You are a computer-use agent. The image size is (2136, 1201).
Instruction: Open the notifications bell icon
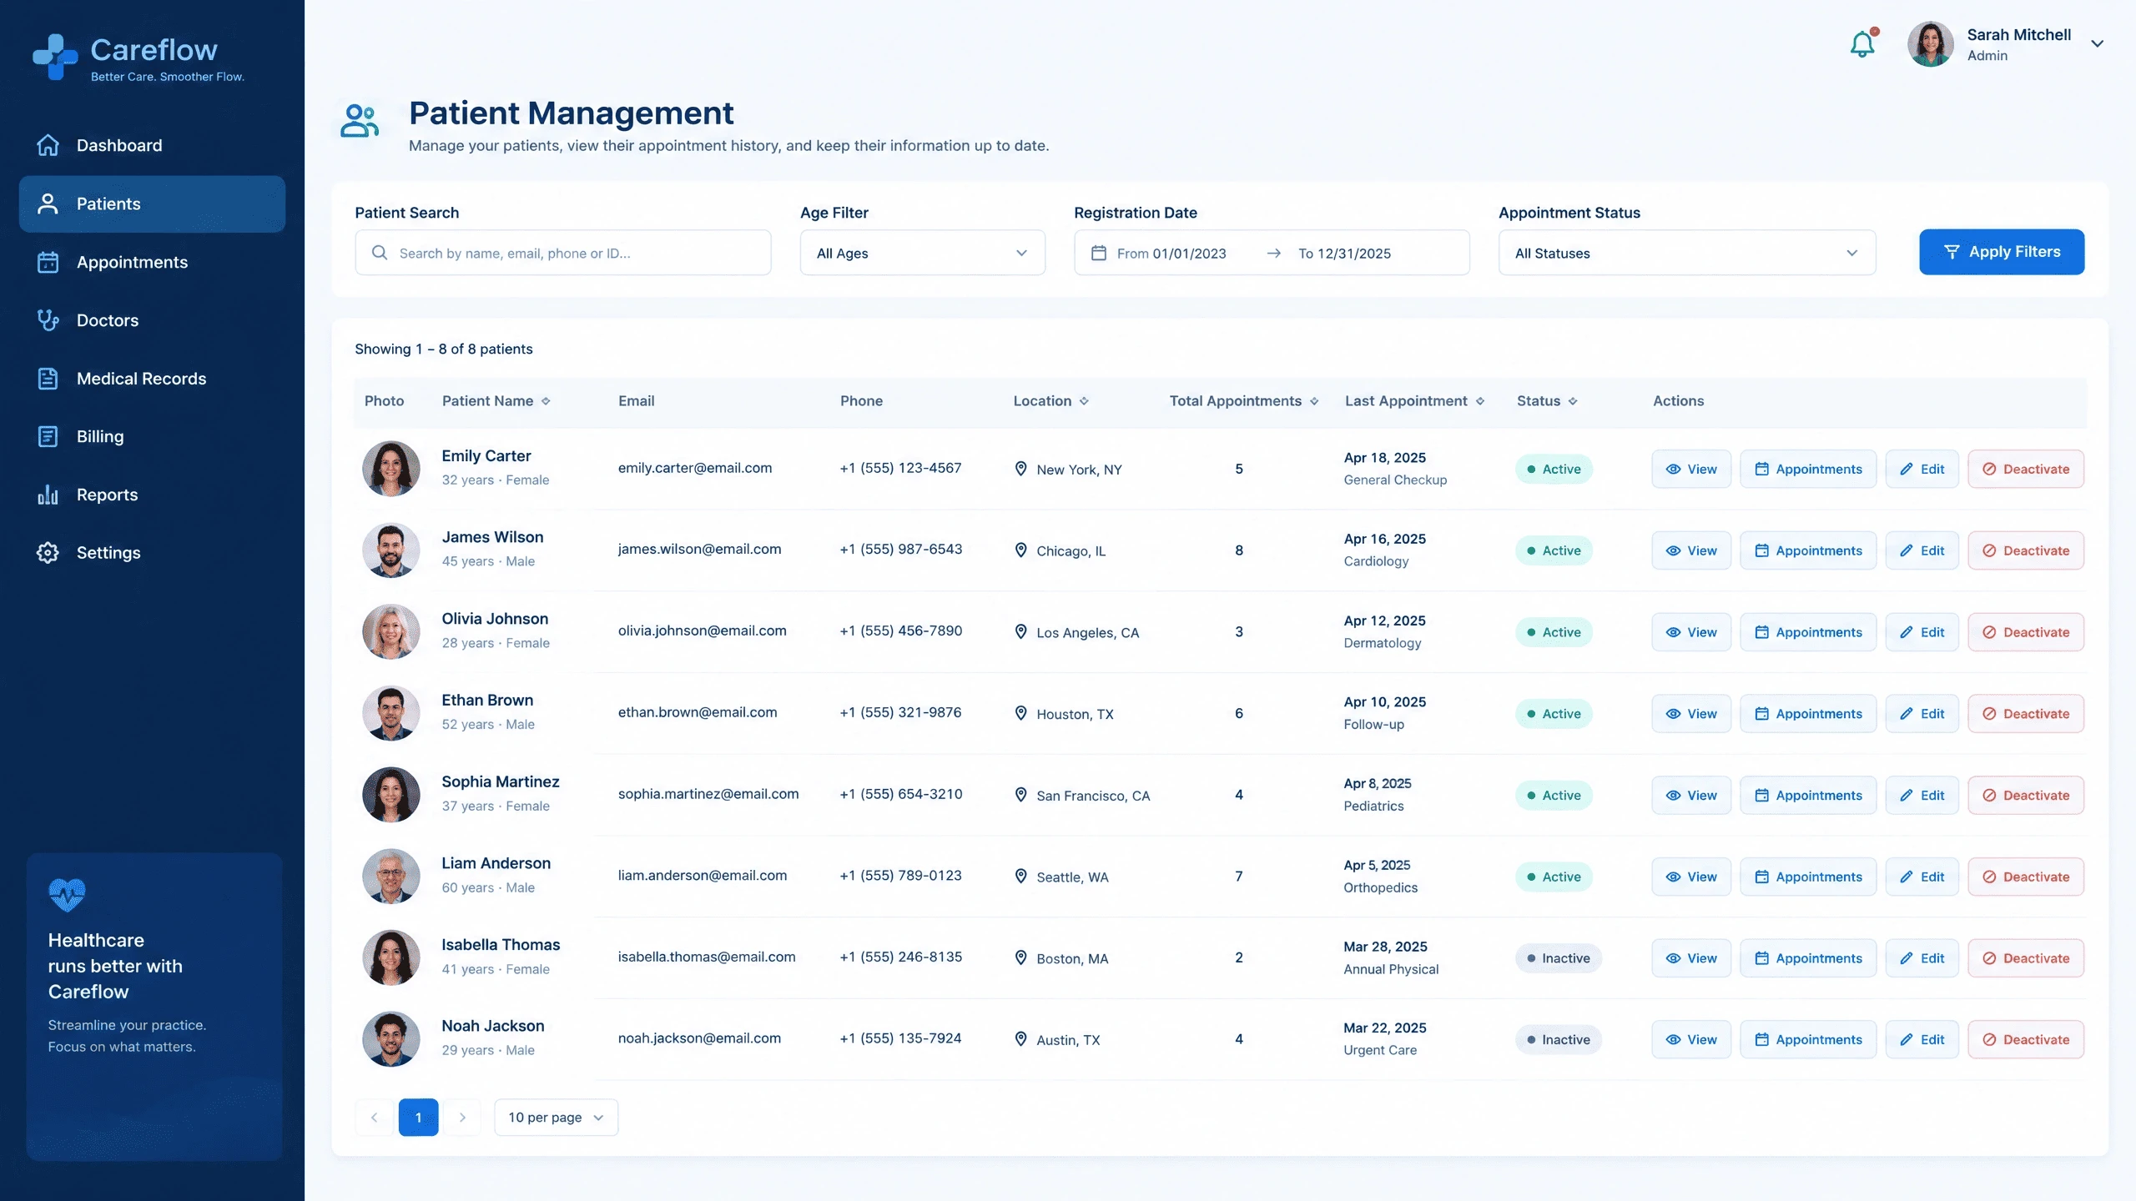(1862, 43)
